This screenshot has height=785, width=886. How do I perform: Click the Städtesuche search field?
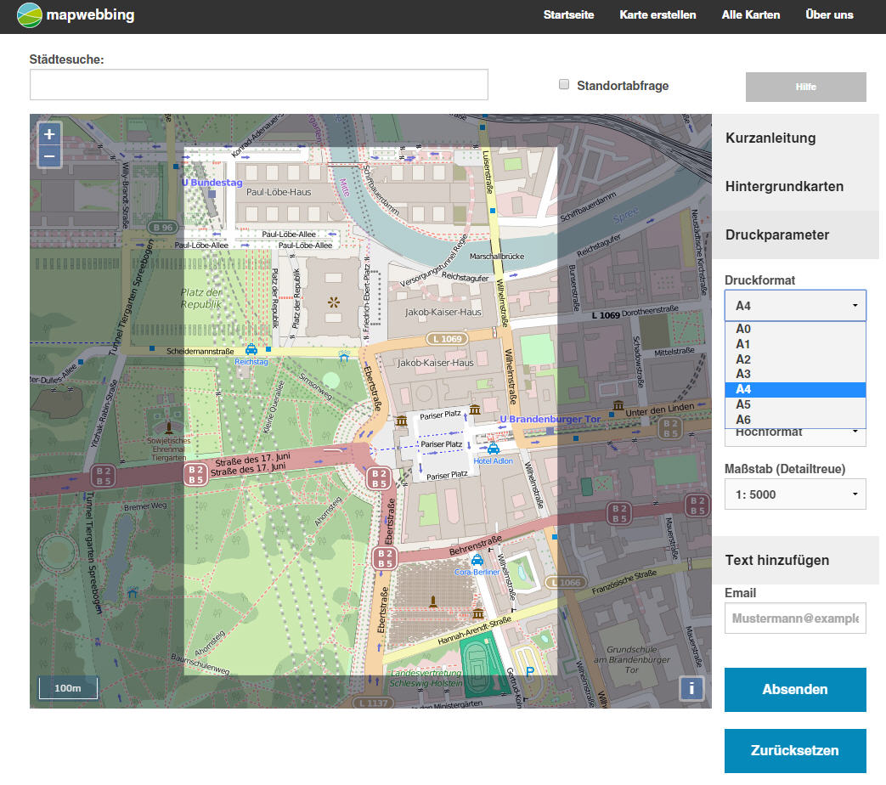(258, 85)
